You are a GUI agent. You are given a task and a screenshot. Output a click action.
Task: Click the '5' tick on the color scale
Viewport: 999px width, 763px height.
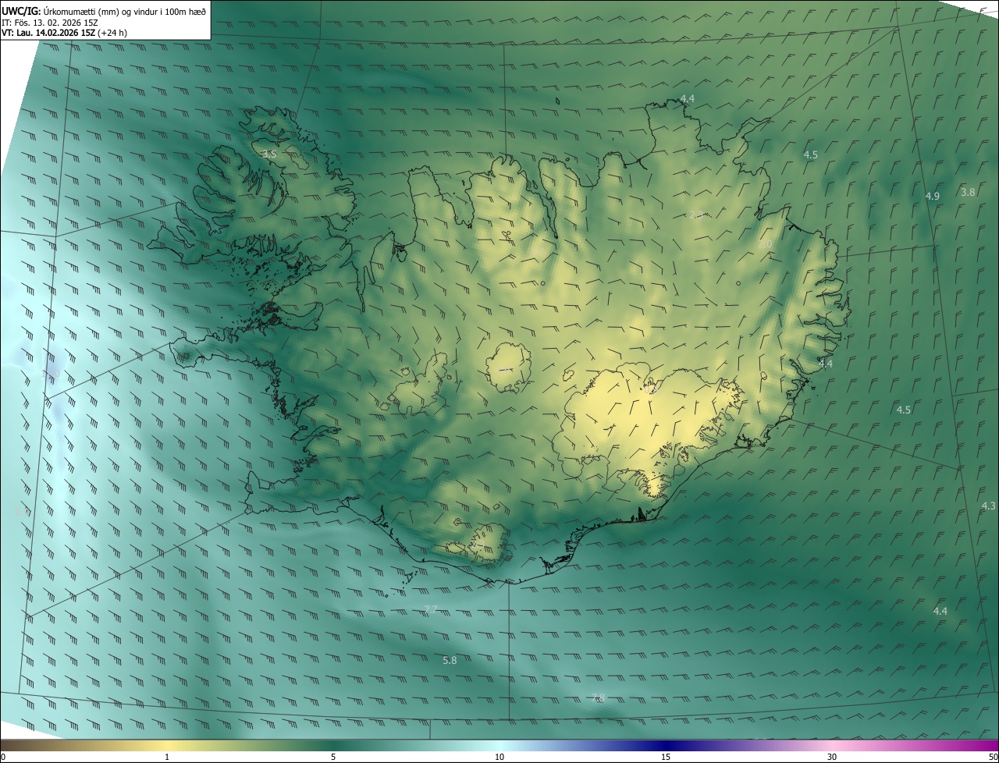333,757
